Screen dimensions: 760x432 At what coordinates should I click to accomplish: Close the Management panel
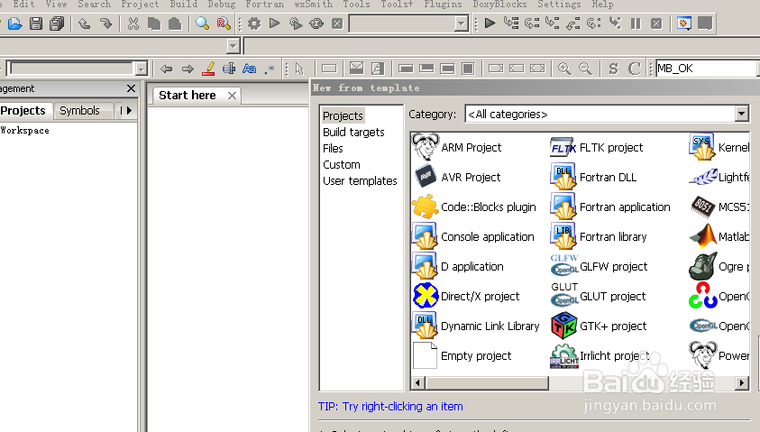pyautogui.click(x=131, y=88)
